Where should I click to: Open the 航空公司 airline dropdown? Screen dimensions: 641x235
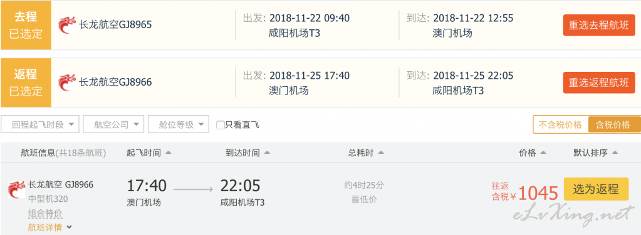click(x=113, y=124)
